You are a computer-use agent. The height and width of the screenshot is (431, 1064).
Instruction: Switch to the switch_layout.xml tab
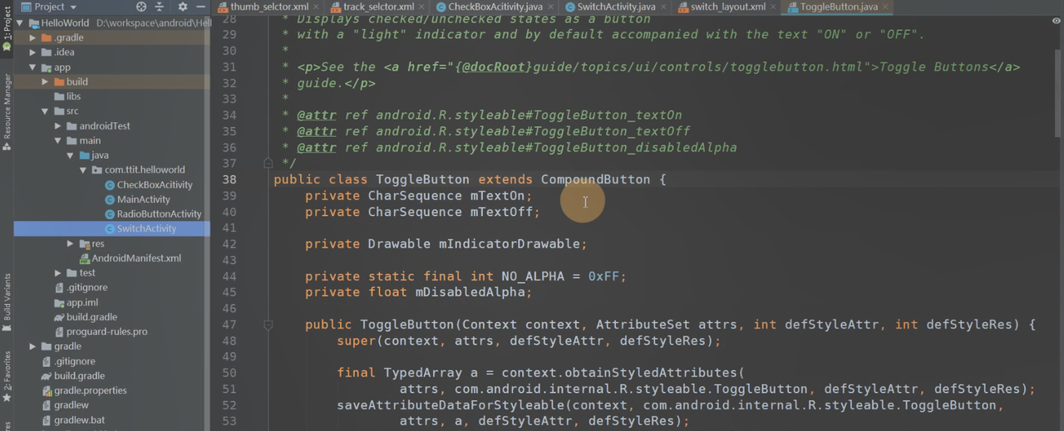pyautogui.click(x=727, y=7)
